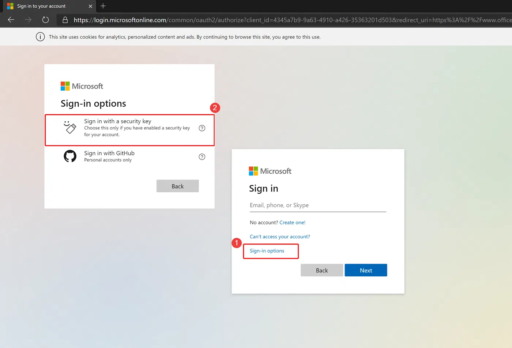
Task: Click the cookie notice message text
Action: click(185, 37)
